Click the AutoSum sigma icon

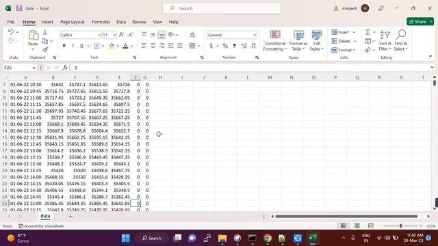point(368,32)
